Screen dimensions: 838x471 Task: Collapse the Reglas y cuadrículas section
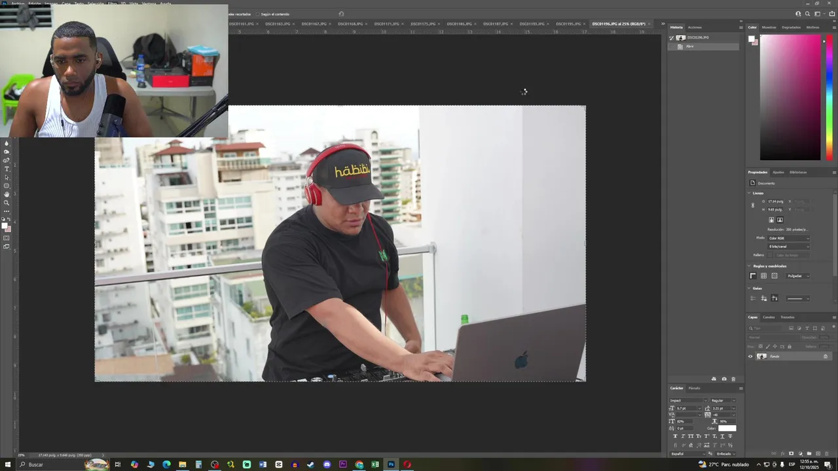pos(749,266)
